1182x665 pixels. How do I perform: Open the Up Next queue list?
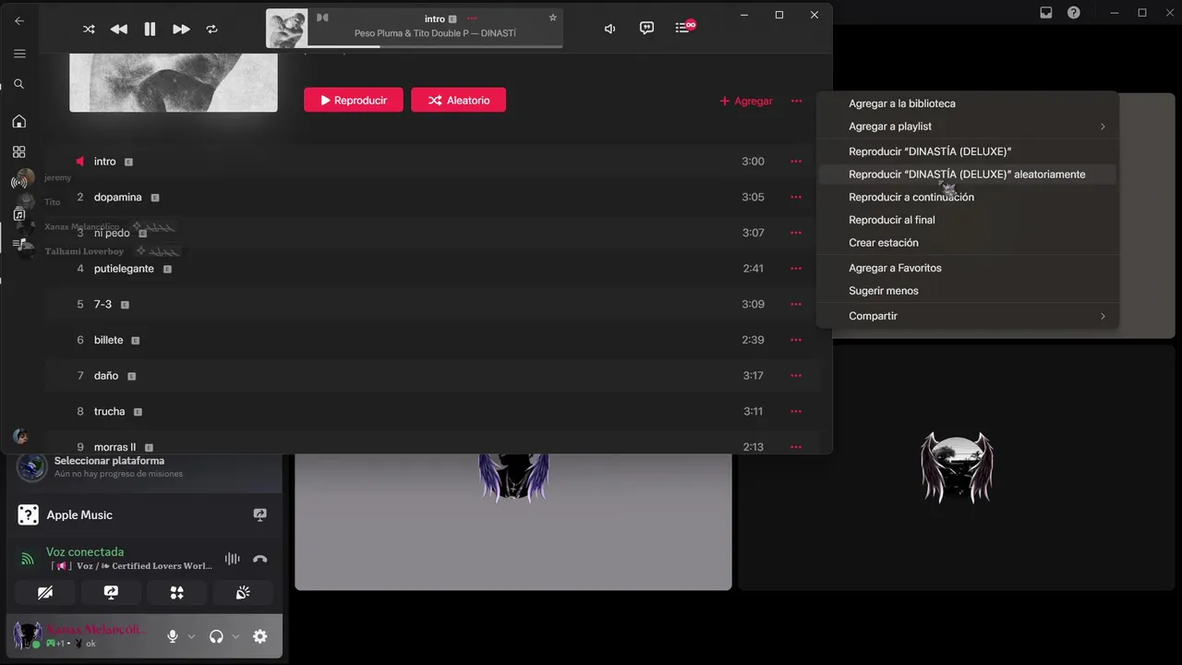click(x=684, y=28)
